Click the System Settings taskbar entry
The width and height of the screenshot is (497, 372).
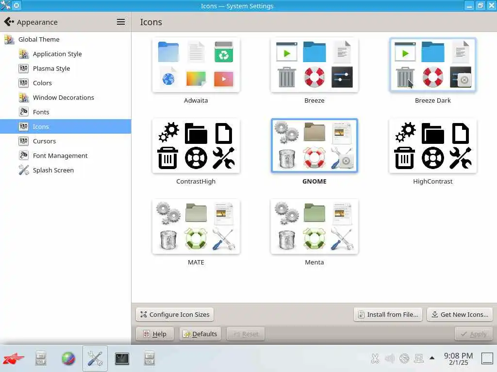pyautogui.click(x=95, y=359)
